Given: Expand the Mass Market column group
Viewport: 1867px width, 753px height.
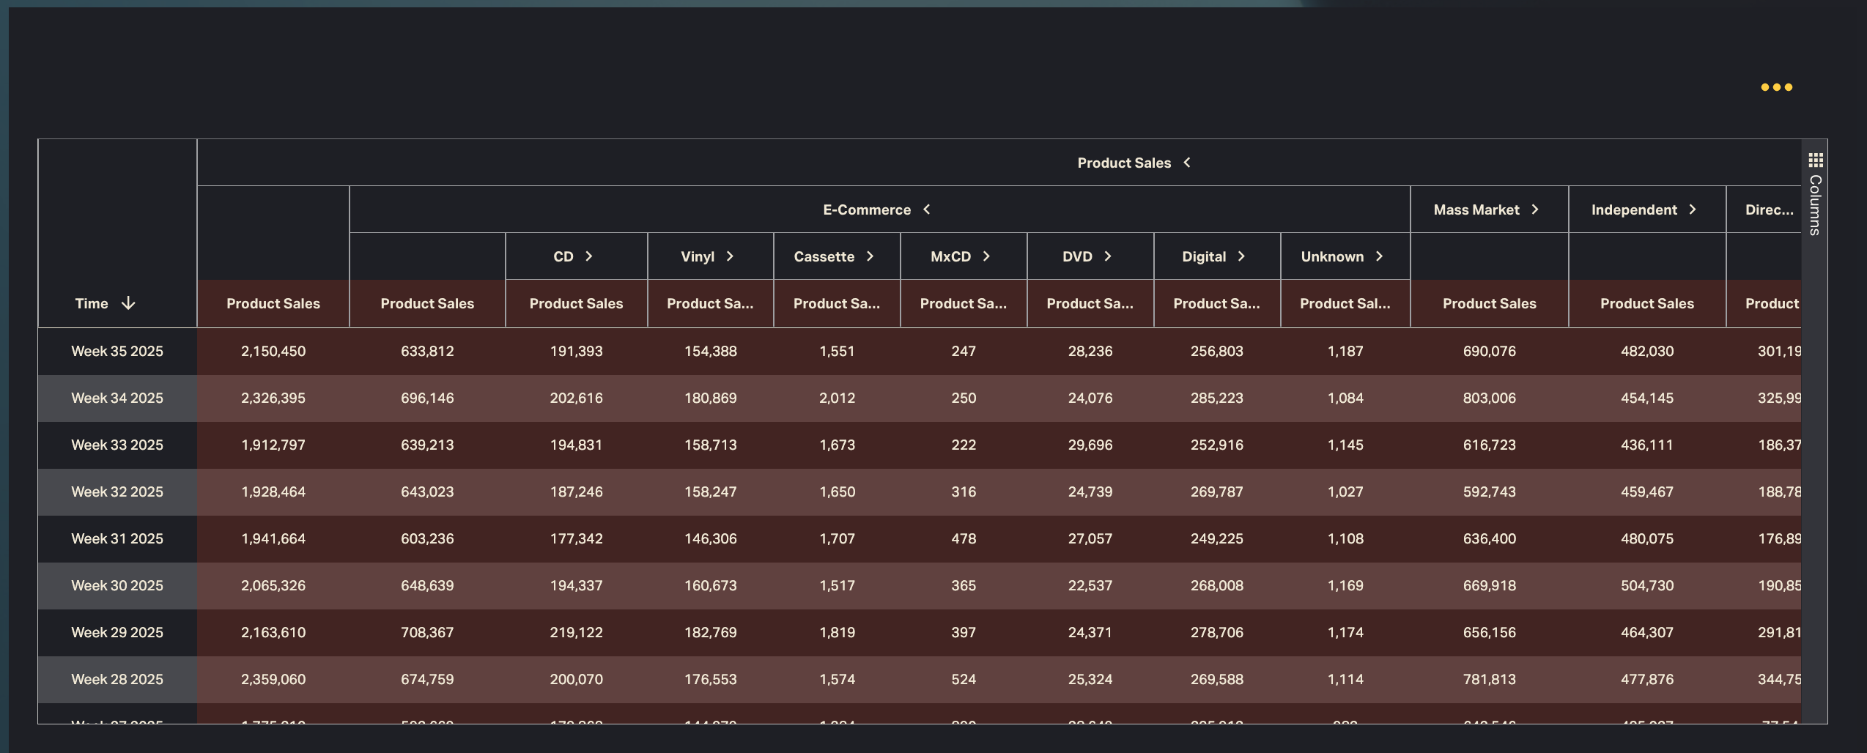Looking at the screenshot, I should point(1535,209).
